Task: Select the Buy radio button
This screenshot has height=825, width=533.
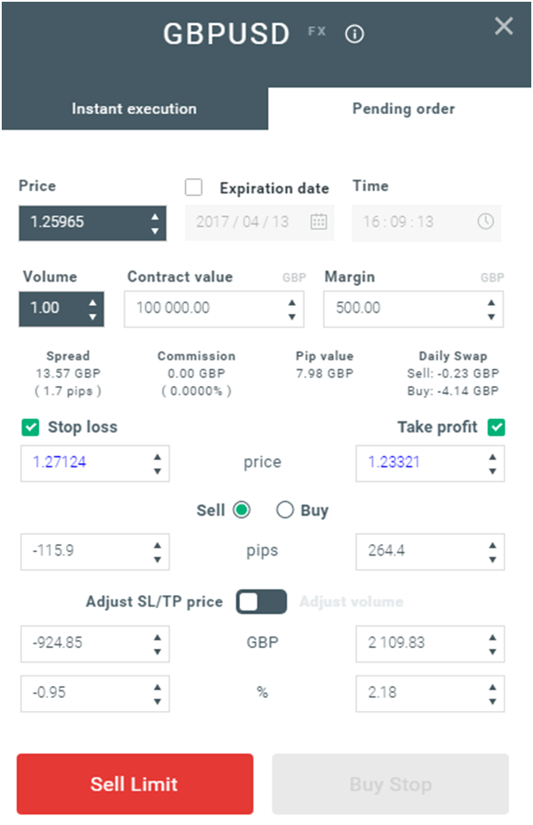Action: [285, 511]
